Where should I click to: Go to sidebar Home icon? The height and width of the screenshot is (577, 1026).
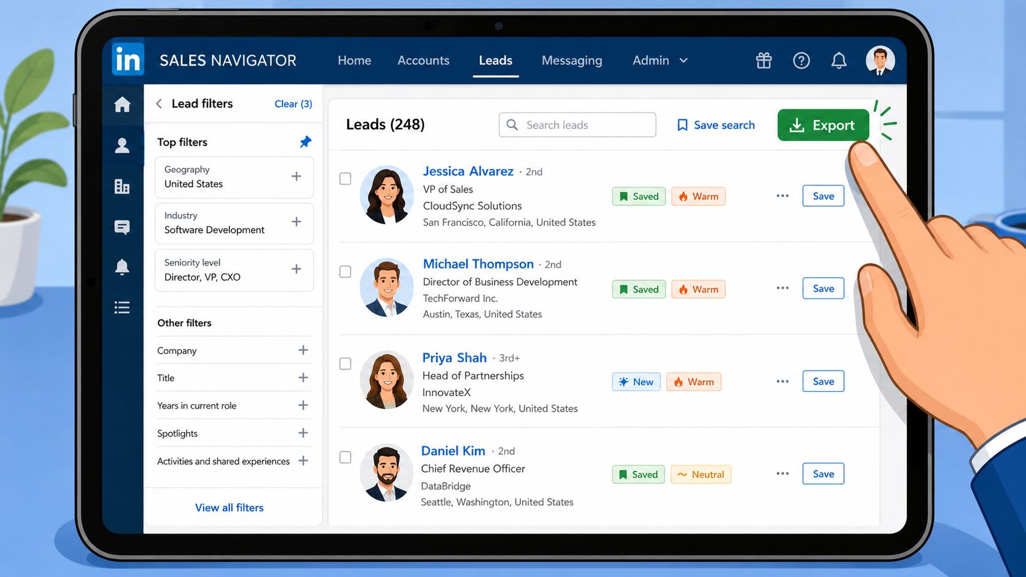tap(122, 104)
